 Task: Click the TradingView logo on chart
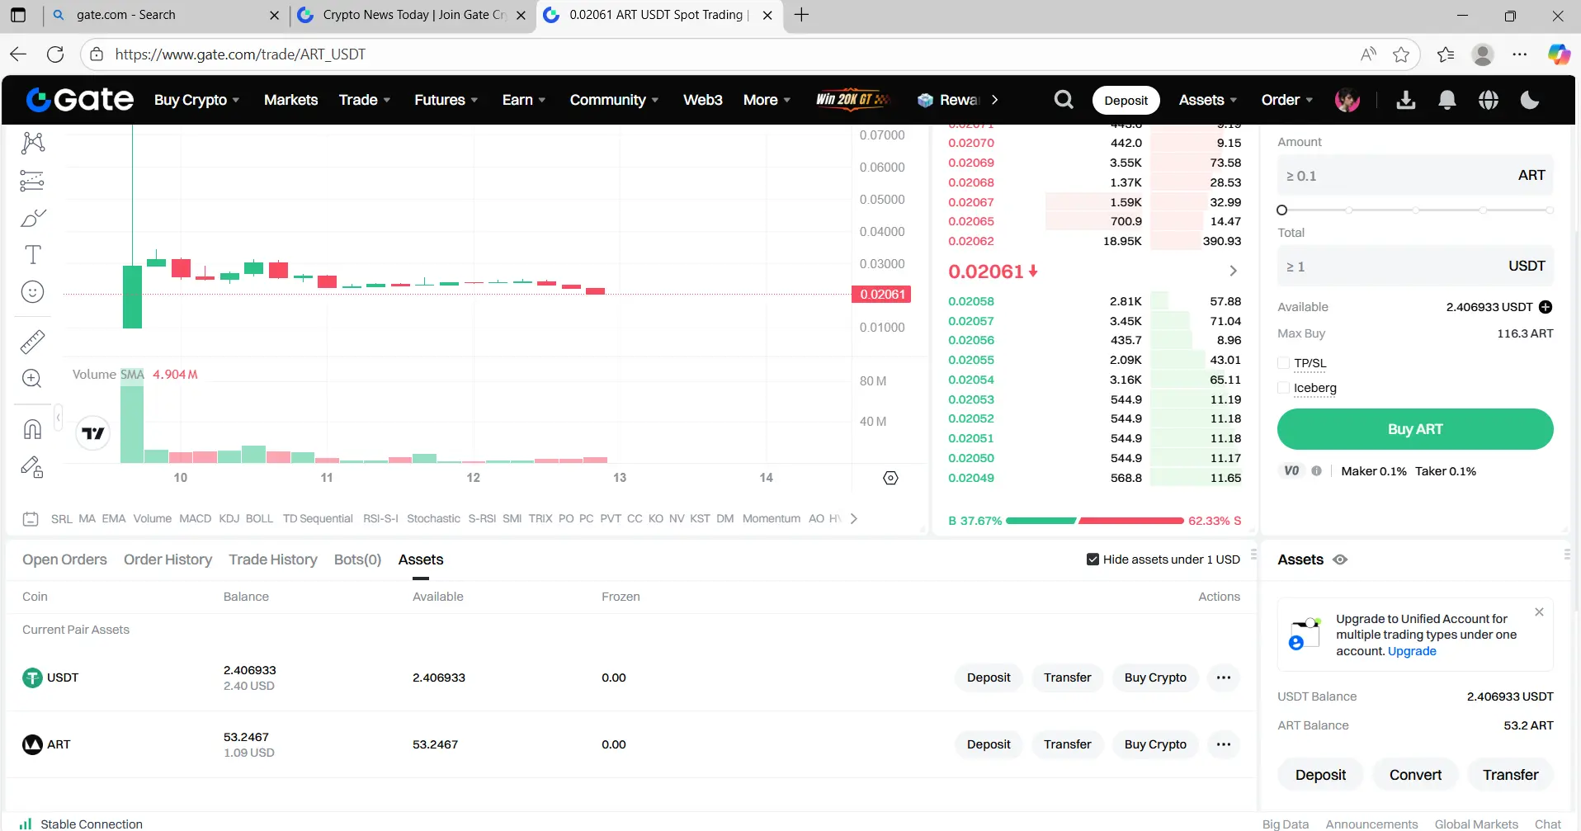click(93, 433)
